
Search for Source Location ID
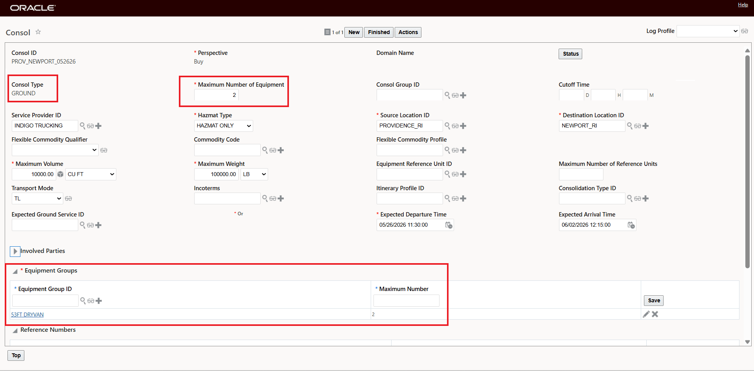pyautogui.click(x=447, y=125)
